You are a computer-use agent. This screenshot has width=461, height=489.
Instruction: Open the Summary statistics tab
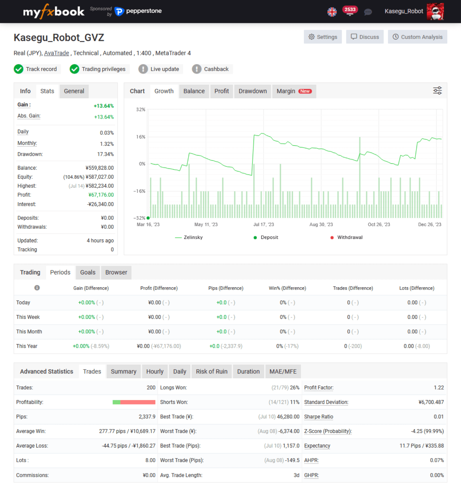click(x=124, y=372)
